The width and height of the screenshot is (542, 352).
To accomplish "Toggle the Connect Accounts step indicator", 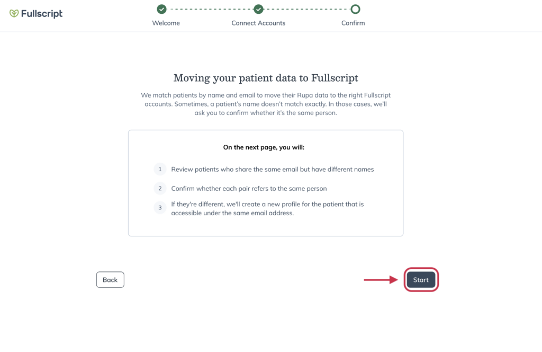I will 258,9.
